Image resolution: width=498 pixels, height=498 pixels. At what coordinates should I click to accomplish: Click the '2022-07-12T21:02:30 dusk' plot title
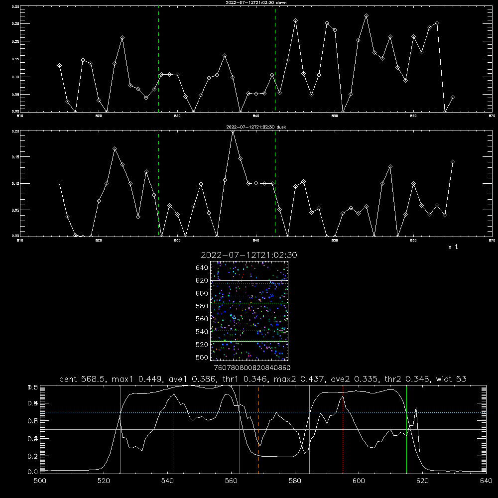click(x=256, y=126)
